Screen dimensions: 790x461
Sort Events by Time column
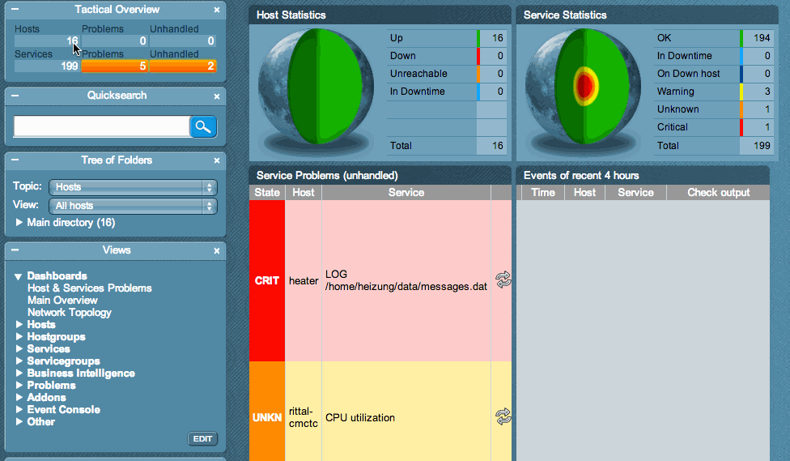pos(543,192)
